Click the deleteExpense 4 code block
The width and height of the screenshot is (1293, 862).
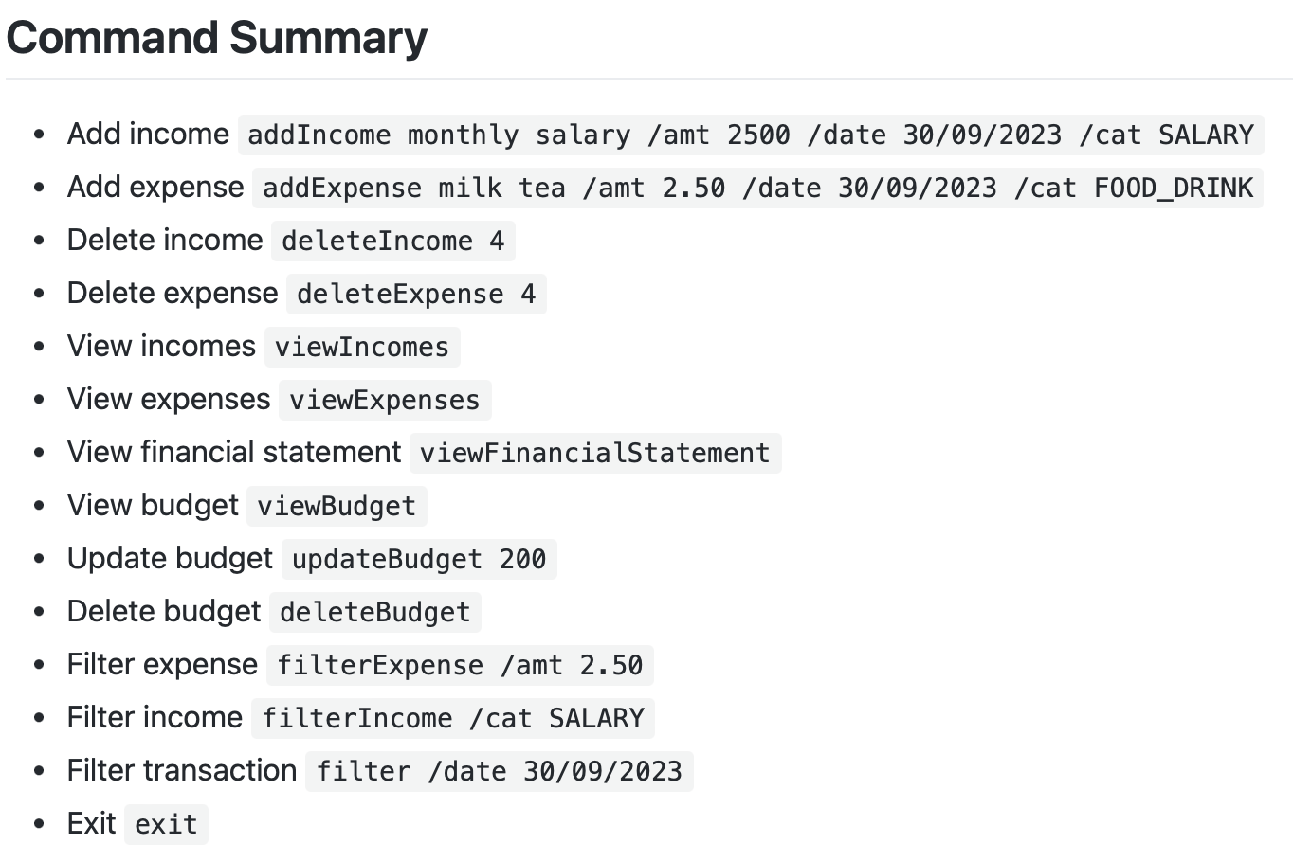coord(416,294)
